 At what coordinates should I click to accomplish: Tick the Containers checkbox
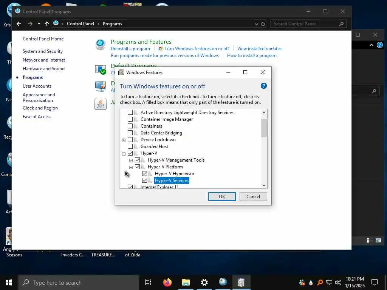pyautogui.click(x=130, y=126)
